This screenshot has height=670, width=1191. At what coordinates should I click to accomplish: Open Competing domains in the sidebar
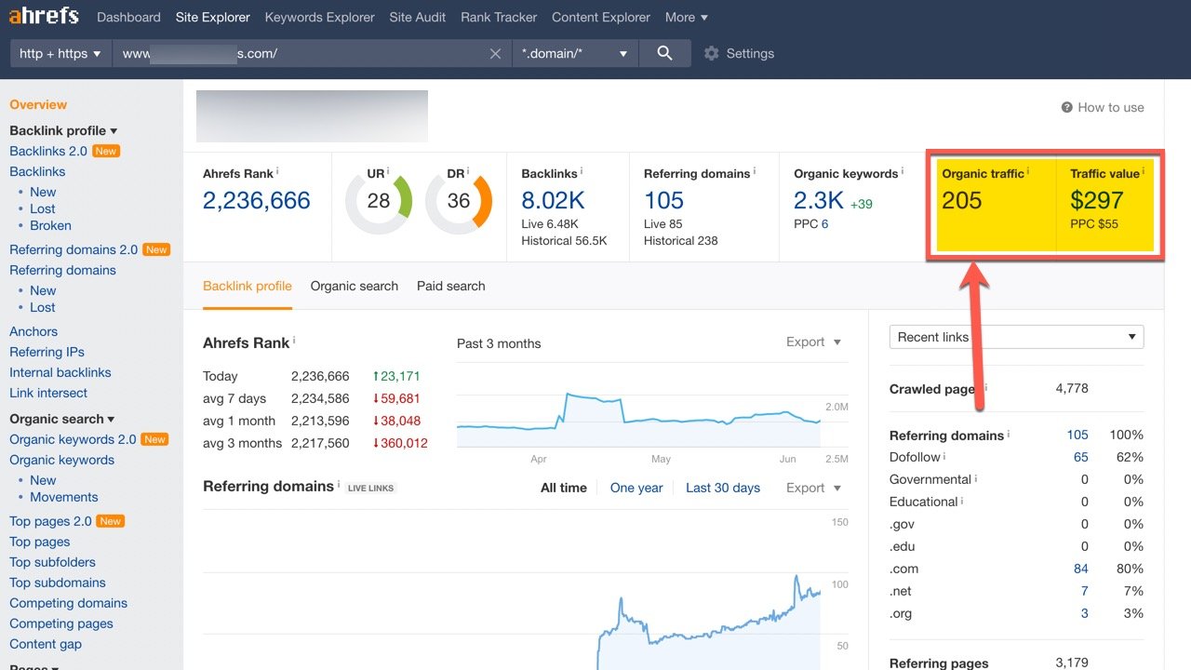coord(68,603)
